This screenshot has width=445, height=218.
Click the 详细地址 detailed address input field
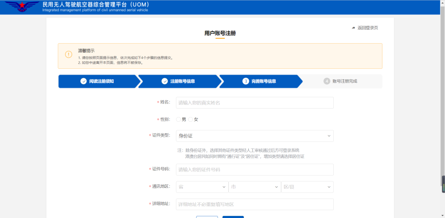click(x=254, y=204)
